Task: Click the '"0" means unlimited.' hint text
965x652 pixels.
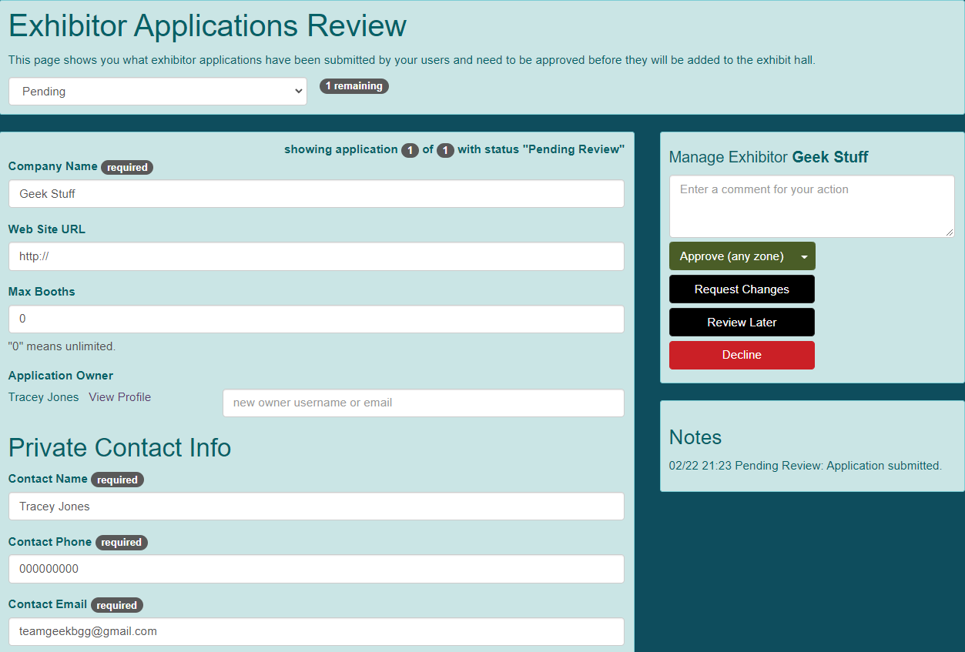Action: point(62,346)
